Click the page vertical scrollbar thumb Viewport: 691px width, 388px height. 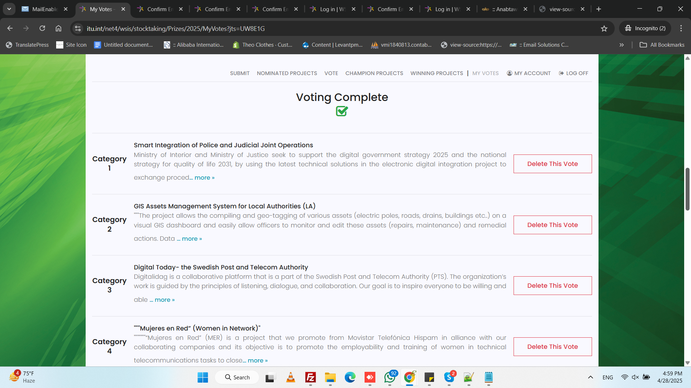coord(687,189)
